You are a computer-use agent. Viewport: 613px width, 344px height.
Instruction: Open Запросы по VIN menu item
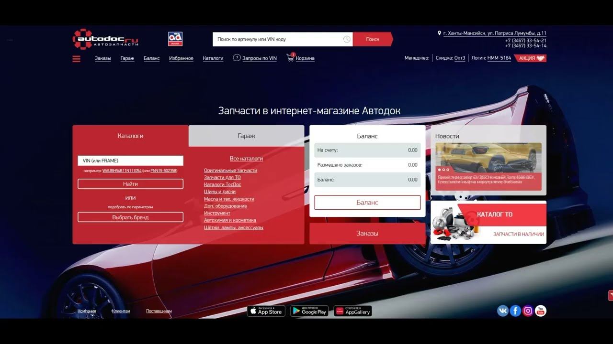pyautogui.click(x=260, y=58)
